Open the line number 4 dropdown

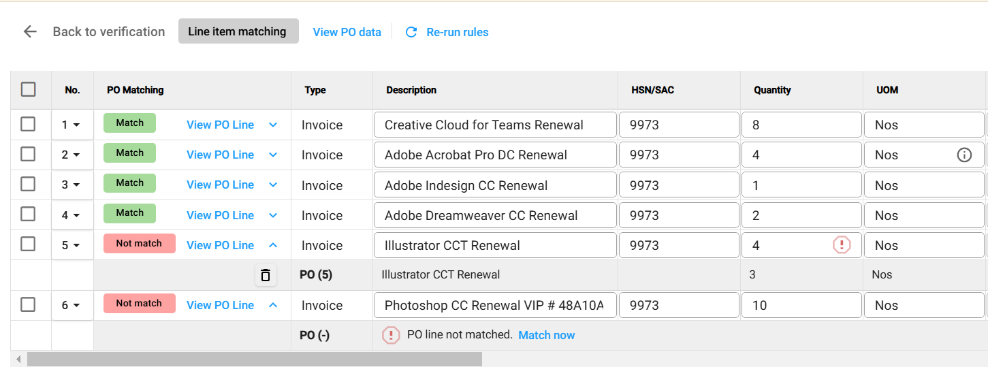[x=71, y=215]
